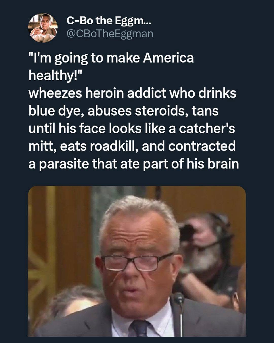Click the eyeglasses on the man's face
The width and height of the screenshot is (274, 343).
pos(137,262)
